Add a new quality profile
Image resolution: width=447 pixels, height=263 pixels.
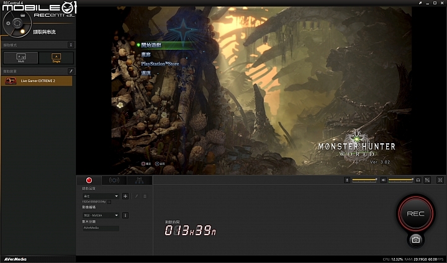point(125,196)
